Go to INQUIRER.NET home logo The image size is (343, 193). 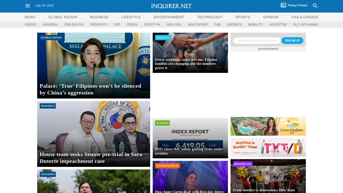[x=171, y=6]
